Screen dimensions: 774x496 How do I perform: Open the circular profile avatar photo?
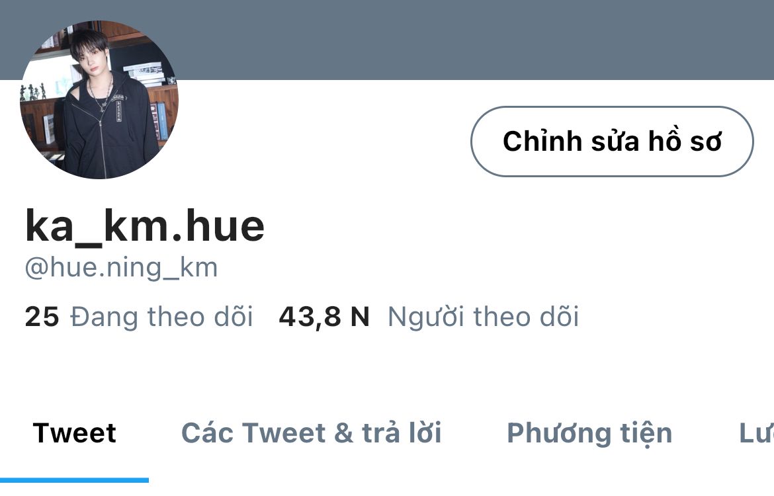[99, 99]
